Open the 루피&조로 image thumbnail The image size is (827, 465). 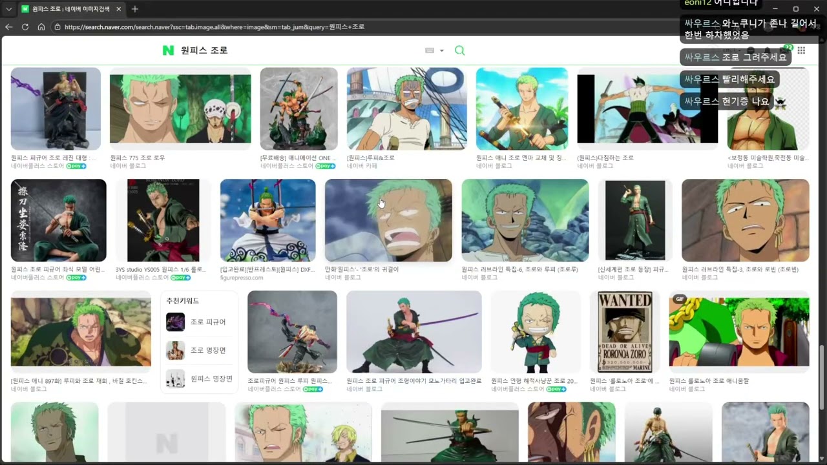[407, 108]
